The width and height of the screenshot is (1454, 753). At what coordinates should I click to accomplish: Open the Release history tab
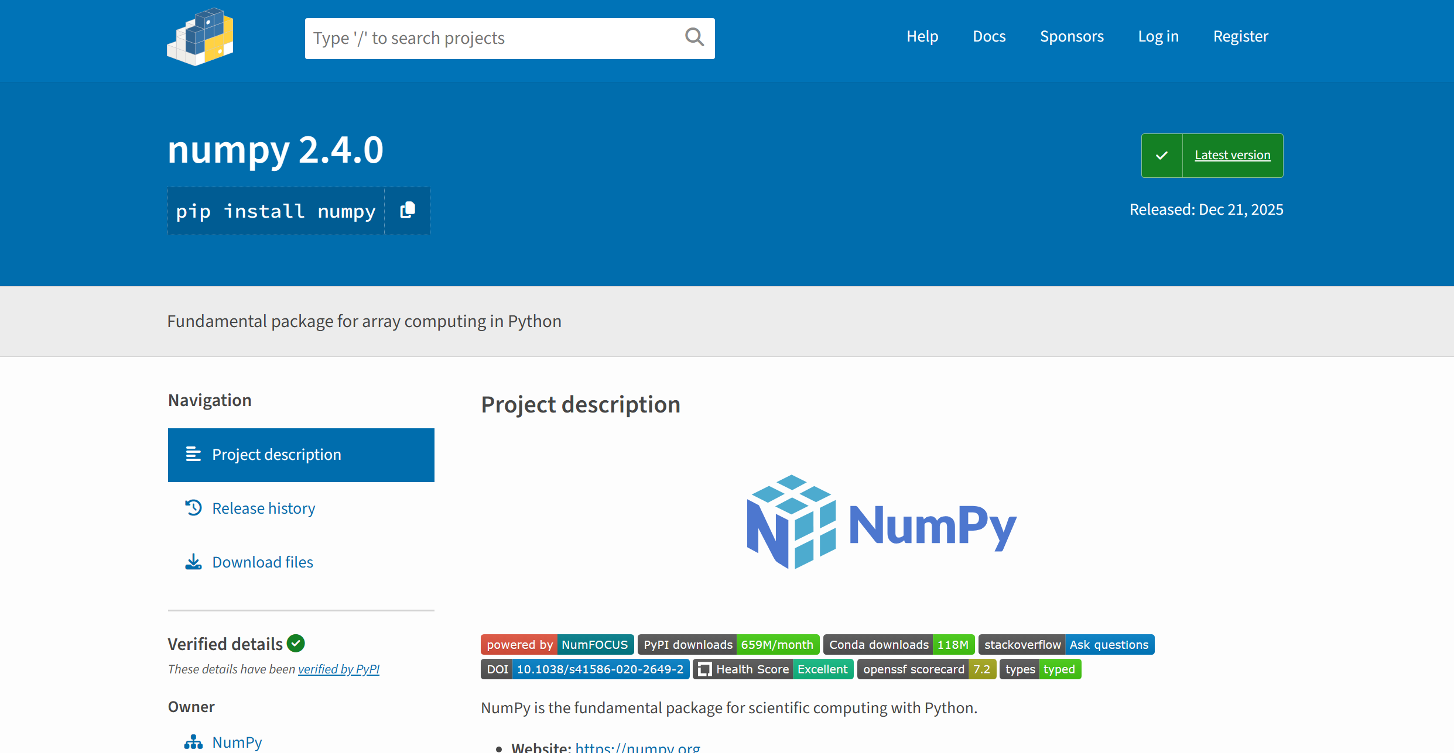(x=264, y=508)
